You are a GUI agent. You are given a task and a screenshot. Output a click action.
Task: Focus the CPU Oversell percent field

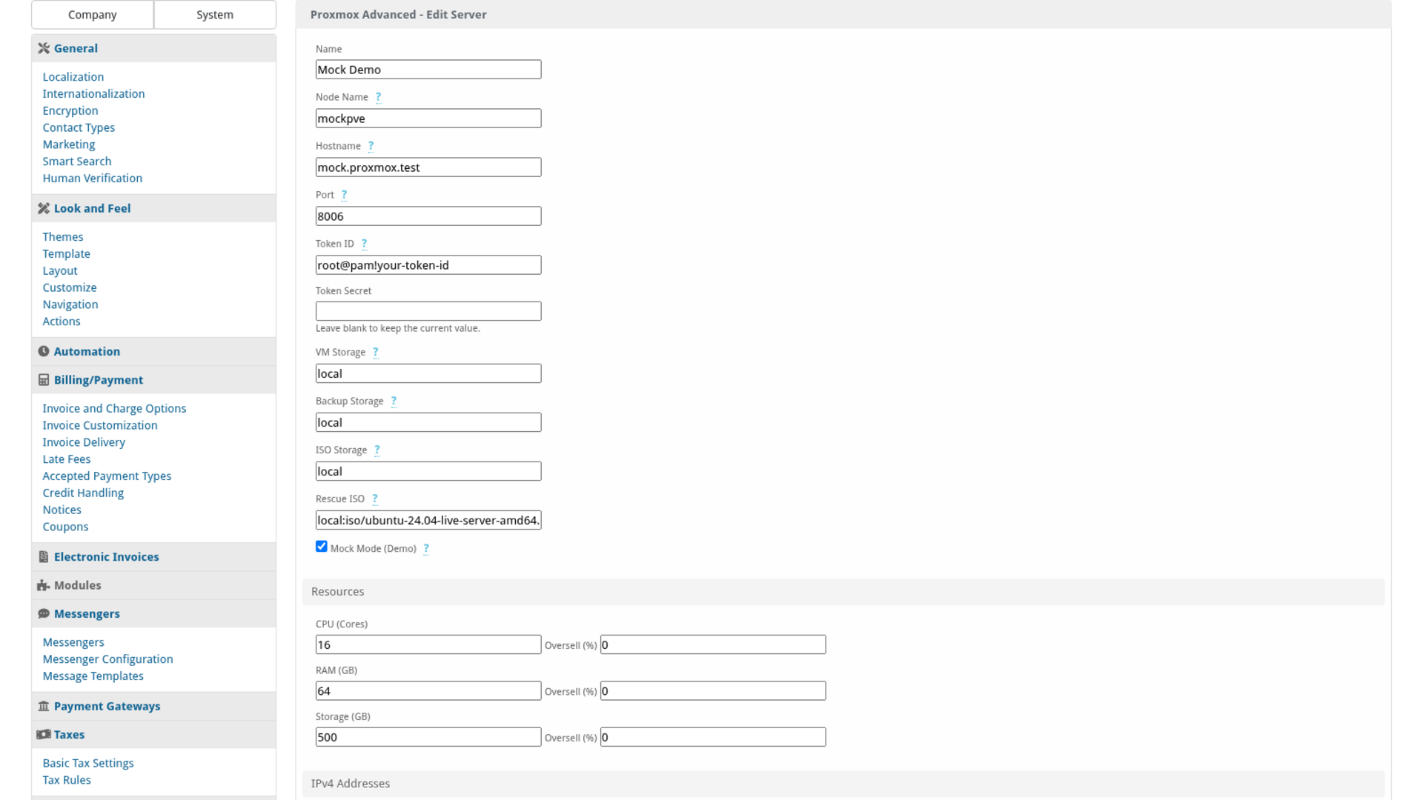(x=713, y=644)
